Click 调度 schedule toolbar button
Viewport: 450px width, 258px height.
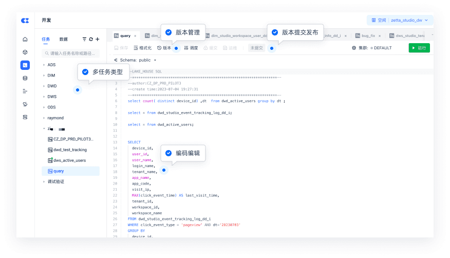point(191,48)
